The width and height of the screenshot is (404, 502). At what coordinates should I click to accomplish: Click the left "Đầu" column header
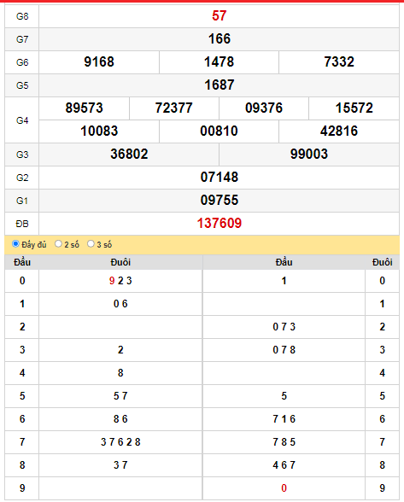tap(22, 262)
